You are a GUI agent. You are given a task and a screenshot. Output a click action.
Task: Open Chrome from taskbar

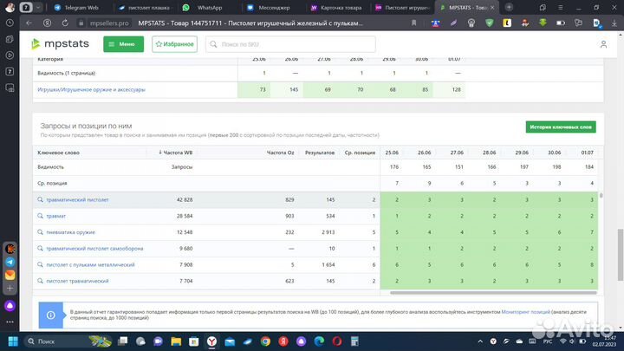tap(265, 341)
